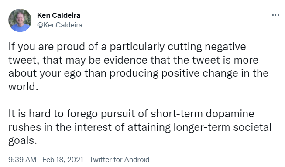Click the word "negative" in the first line

pos(225,47)
